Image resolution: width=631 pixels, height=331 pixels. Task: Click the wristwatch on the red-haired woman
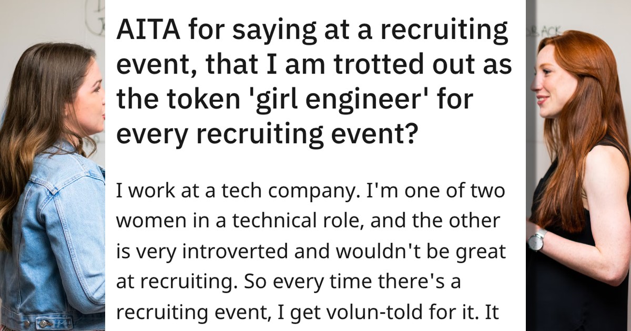[536, 241]
